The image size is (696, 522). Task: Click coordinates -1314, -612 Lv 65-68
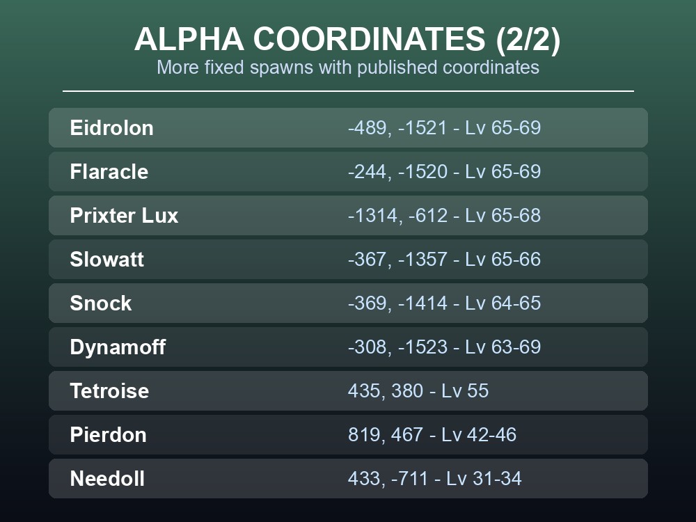pos(444,215)
